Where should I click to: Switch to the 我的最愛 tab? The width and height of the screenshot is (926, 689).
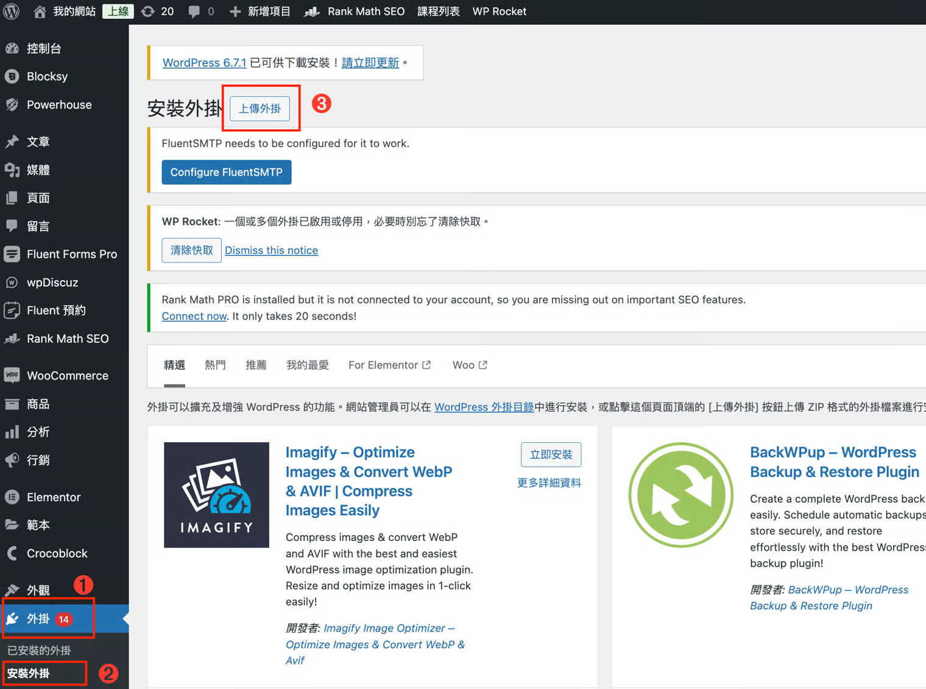(308, 365)
